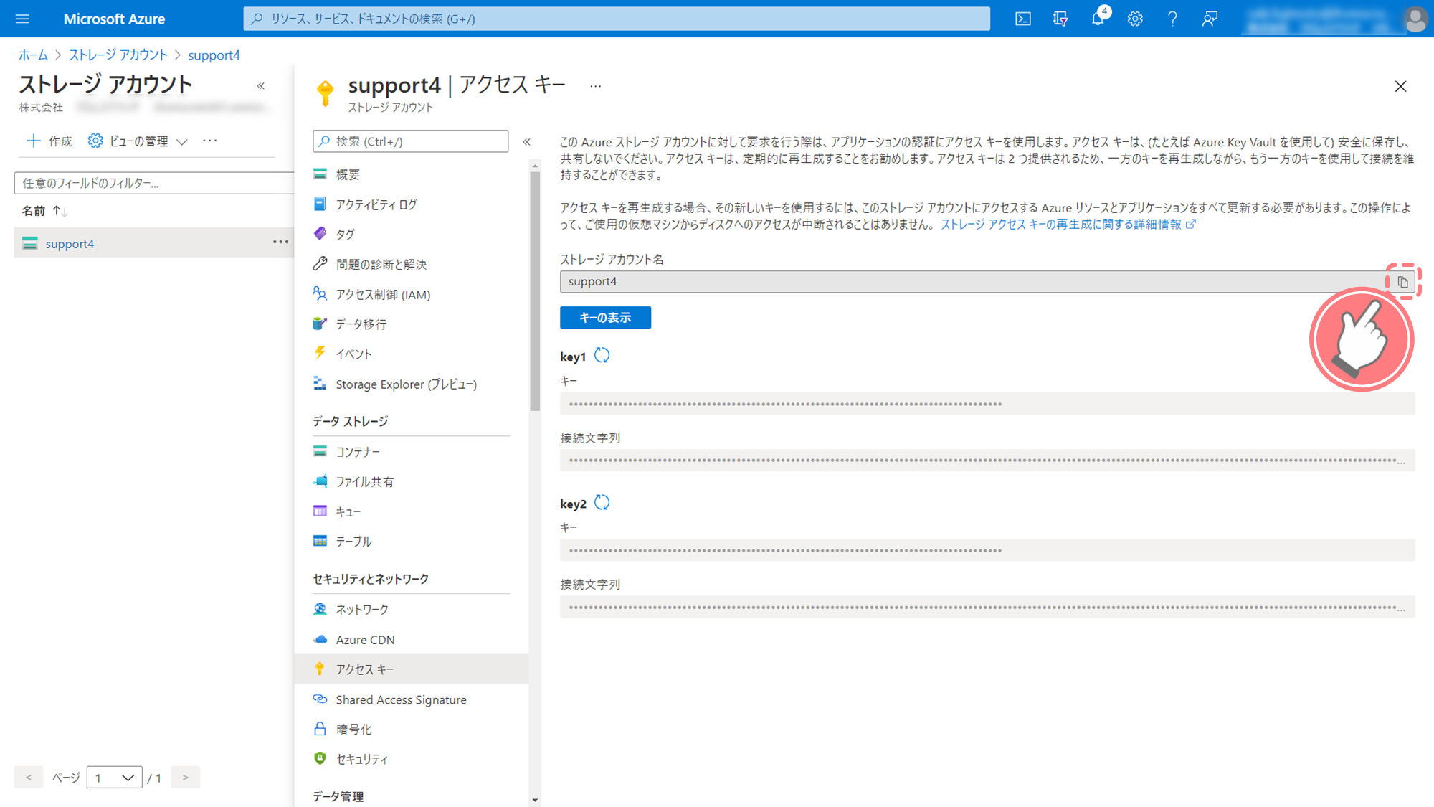
Task: Open the page number dropdown
Action: 114,778
